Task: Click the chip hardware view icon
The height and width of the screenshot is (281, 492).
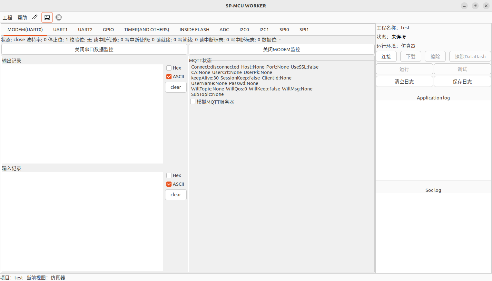Action: (59, 17)
